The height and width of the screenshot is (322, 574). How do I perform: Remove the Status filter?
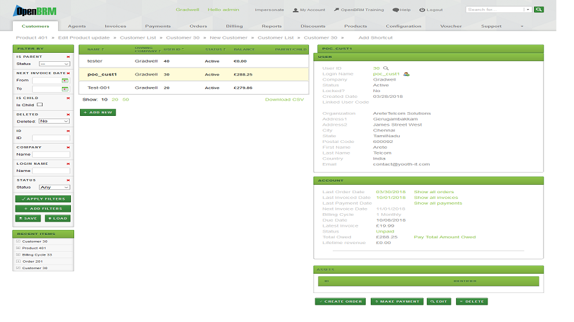point(68,180)
